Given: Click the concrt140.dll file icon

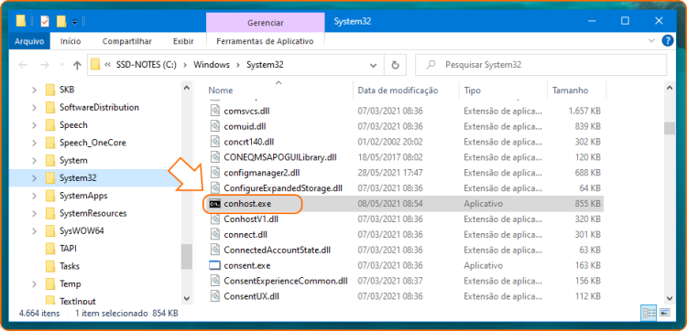Looking at the screenshot, I should tap(214, 142).
